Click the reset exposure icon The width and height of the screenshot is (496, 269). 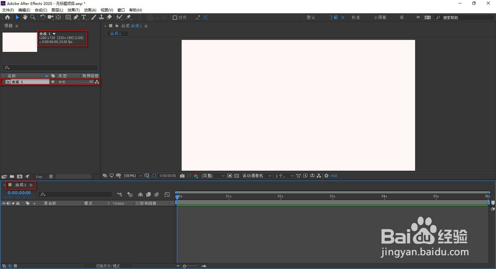pos(326,176)
